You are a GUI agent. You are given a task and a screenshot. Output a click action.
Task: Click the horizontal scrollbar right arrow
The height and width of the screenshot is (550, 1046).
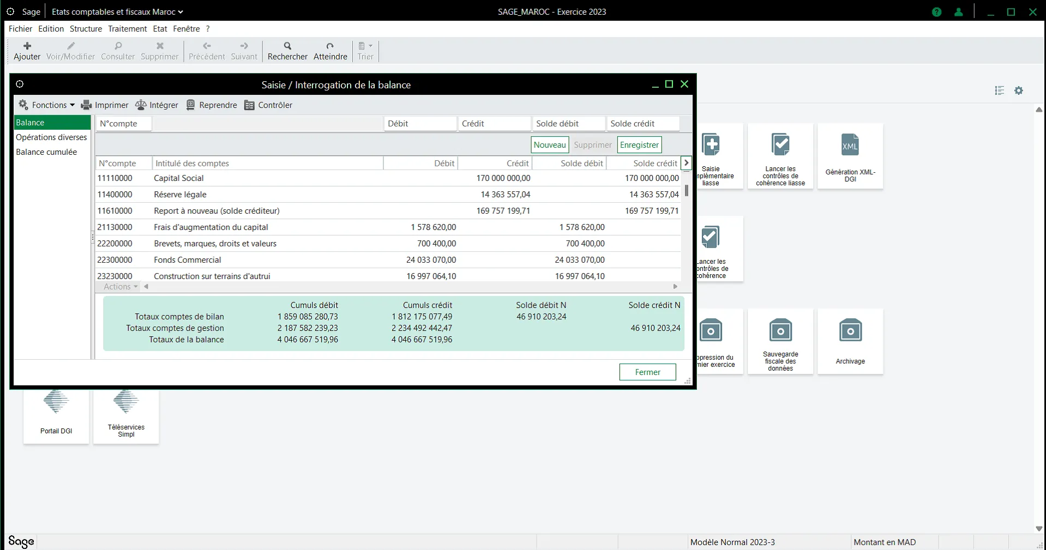pos(675,287)
